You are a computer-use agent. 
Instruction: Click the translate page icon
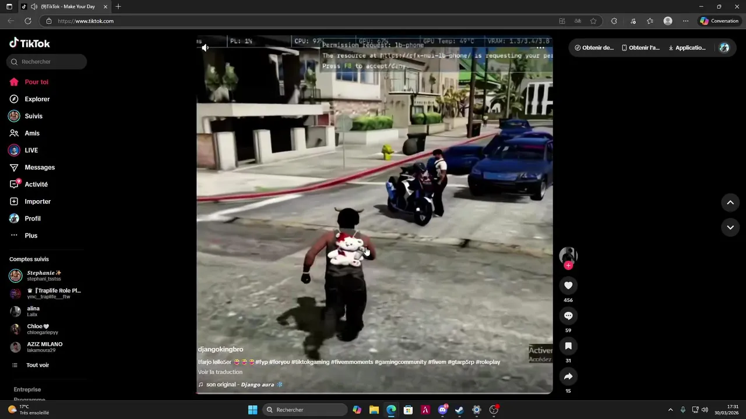[x=578, y=21]
